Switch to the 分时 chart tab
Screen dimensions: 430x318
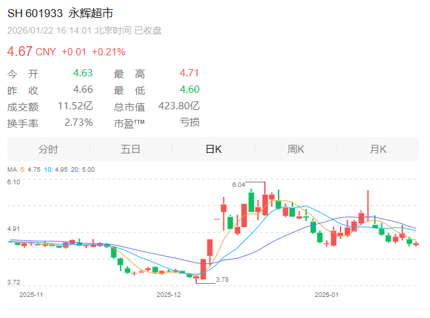pos(48,149)
